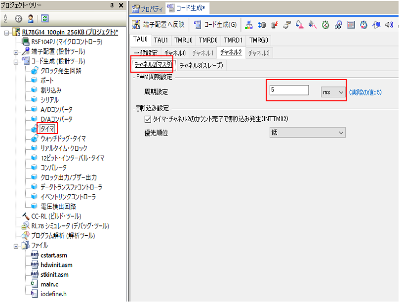Image resolution: width=402 pixels, height=304 pixels.
Task: Click the alphabetical sort icon in project tree
Action: (x=5, y=19)
